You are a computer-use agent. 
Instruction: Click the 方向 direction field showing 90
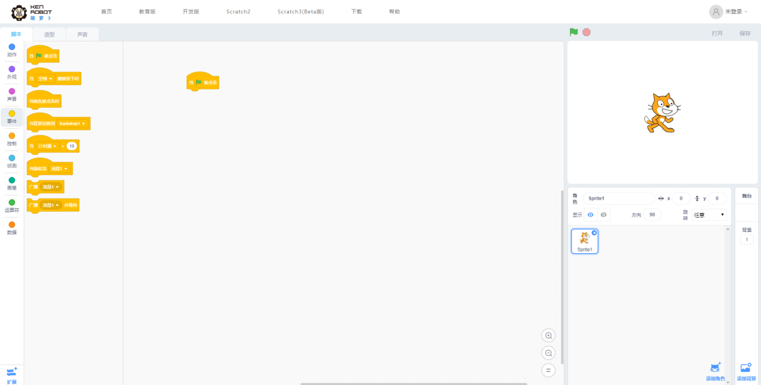click(652, 215)
